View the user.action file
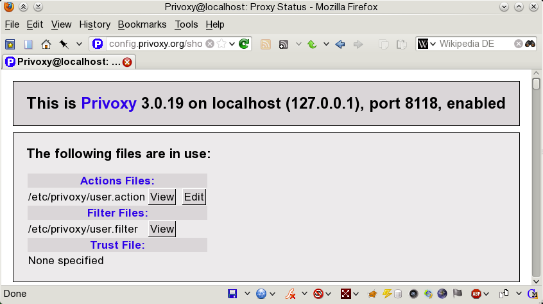The height and width of the screenshot is (304, 543). [x=162, y=197]
